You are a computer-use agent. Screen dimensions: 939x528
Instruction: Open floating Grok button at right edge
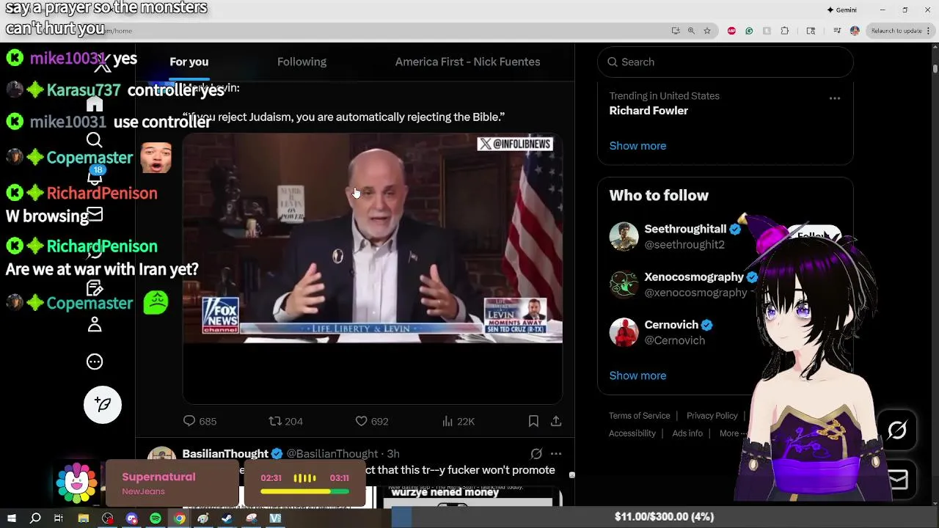point(897,430)
